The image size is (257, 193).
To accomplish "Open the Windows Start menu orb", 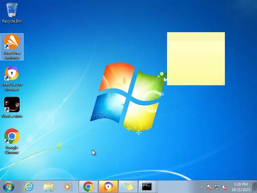I will 9,187.
